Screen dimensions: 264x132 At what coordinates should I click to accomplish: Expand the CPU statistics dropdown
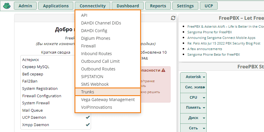click(193, 98)
